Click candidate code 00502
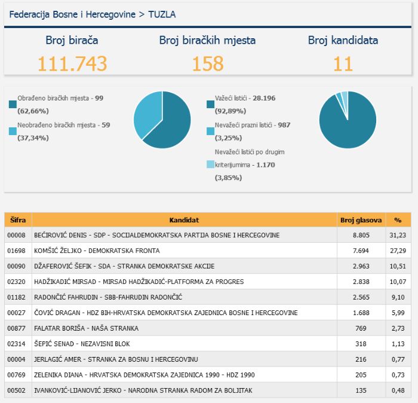418x403 pixels. 16,390
